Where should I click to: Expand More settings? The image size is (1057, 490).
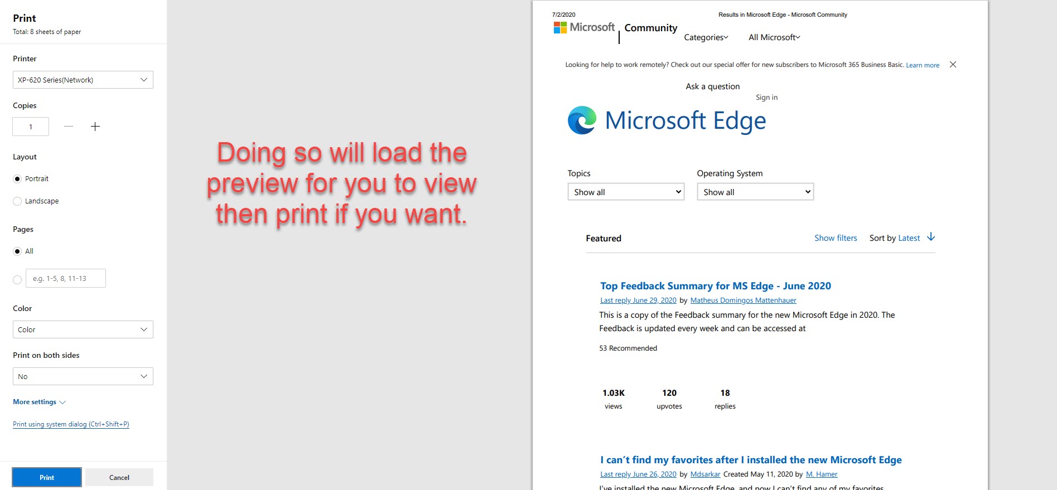[39, 402]
